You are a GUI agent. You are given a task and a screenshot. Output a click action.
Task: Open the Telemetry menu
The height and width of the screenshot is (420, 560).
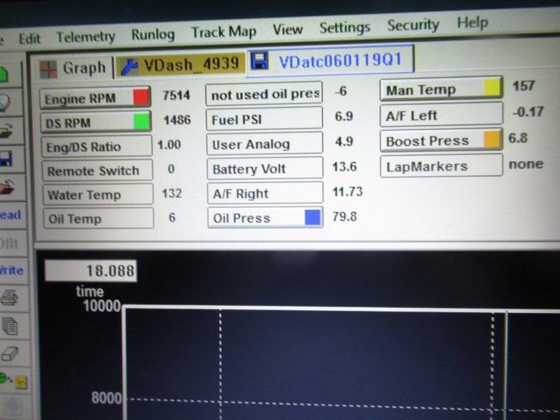(x=85, y=36)
